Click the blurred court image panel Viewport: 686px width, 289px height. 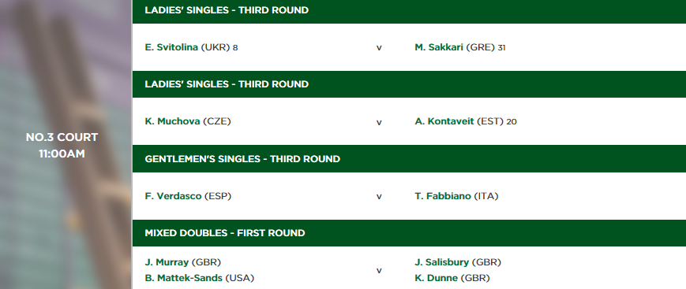click(x=66, y=145)
